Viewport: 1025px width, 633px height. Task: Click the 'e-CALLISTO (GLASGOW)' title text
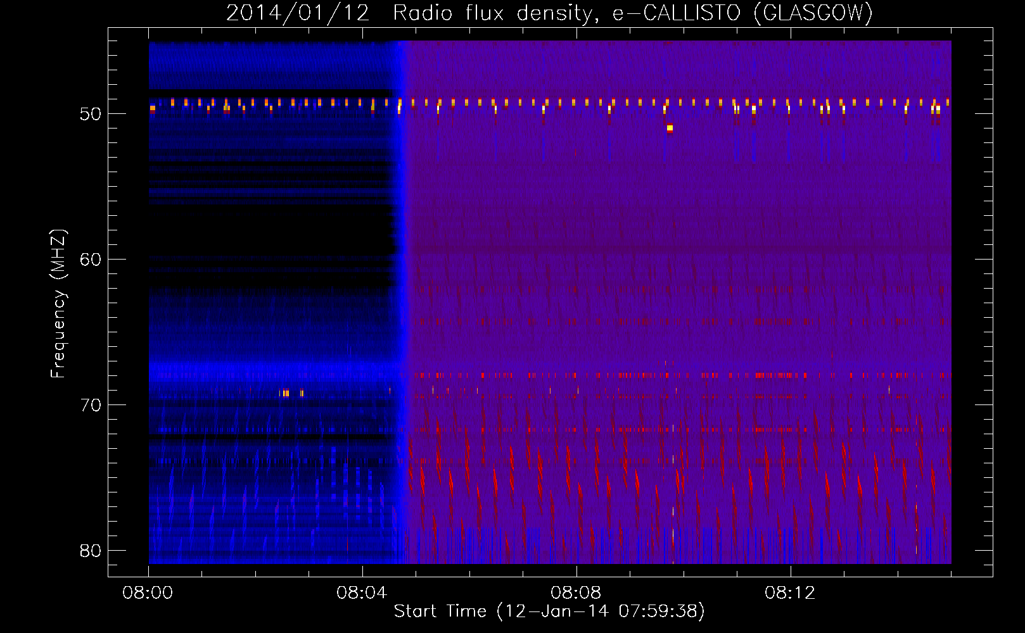[x=742, y=13]
